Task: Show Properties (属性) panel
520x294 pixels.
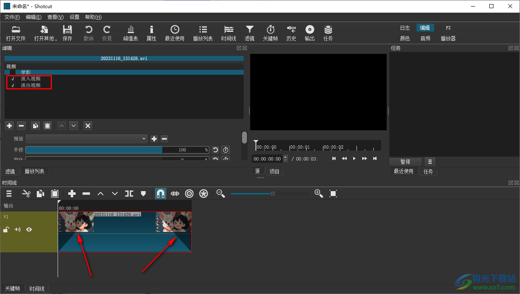Action: 151,33
